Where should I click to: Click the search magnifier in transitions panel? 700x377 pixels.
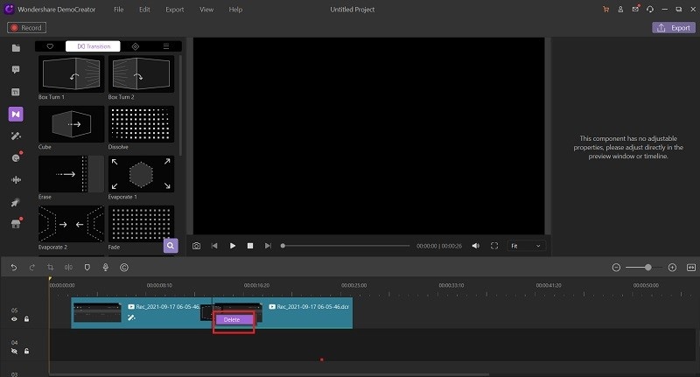coord(171,246)
